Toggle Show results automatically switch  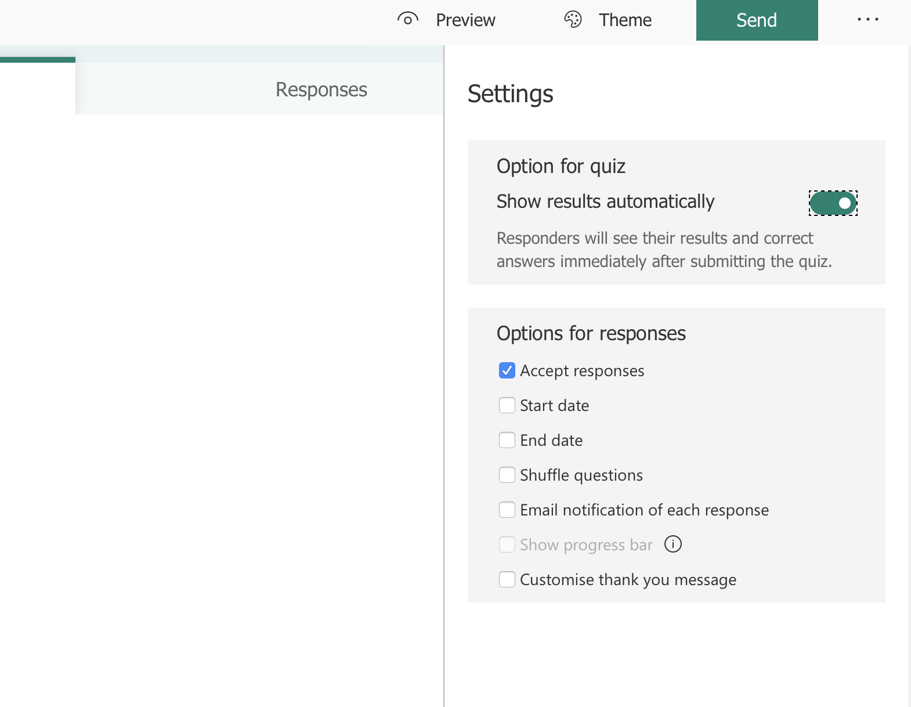833,203
